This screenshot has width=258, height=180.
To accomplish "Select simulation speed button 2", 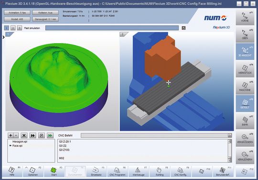I will click(x=13, y=28).
